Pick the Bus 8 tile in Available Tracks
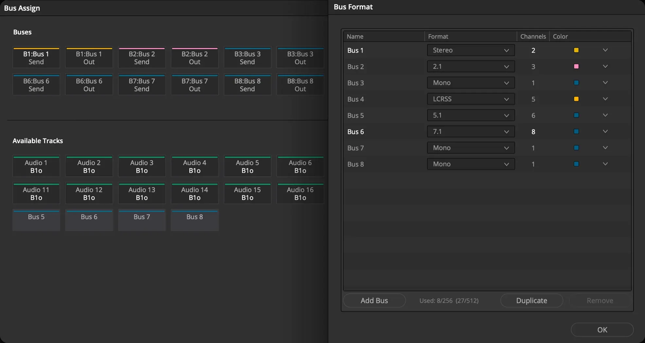645x343 pixels. (195, 220)
